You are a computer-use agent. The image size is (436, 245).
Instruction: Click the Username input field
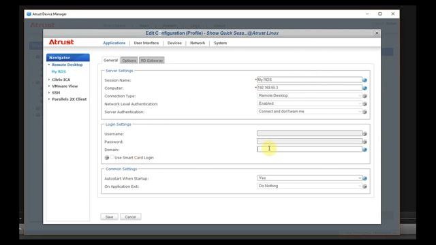309,133
